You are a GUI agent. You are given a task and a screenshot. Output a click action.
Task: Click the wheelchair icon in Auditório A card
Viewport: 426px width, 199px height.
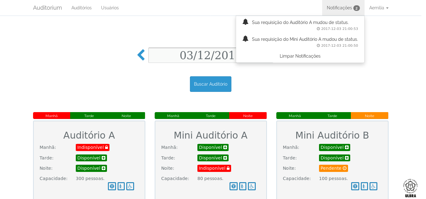130,186
